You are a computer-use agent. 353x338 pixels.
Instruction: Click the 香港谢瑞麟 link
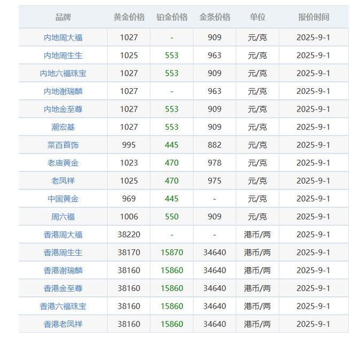click(x=63, y=270)
